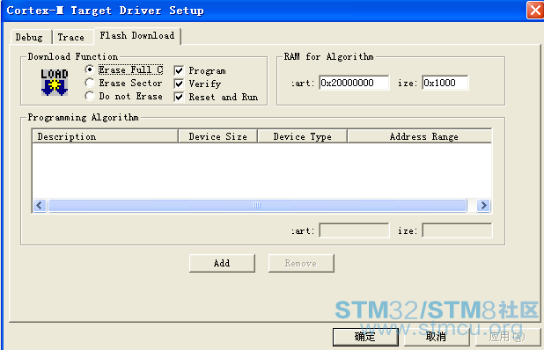Viewport: 544px width, 350px height.
Task: Click the RAM for Algorithm size field 0x1000
Action: 445,83
